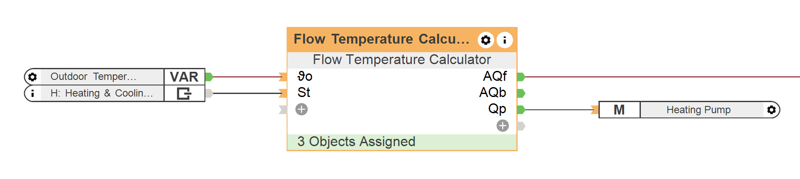Add input with left plus icon
Image resolution: width=800 pixels, height=179 pixels.
tap(302, 109)
